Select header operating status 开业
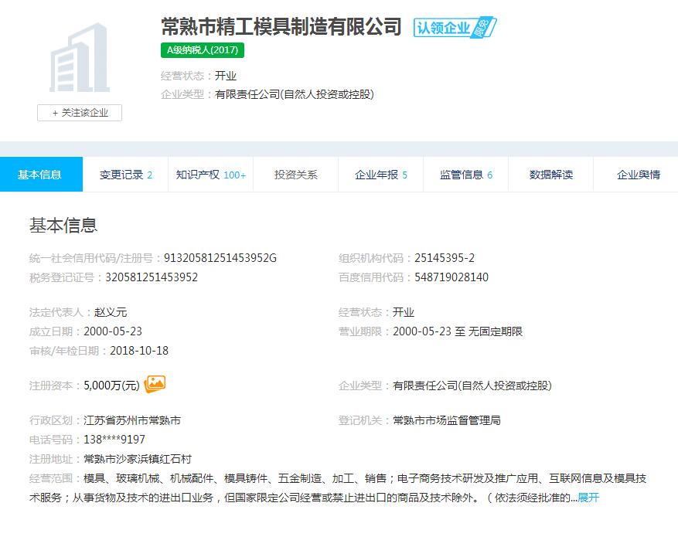 pos(226,76)
